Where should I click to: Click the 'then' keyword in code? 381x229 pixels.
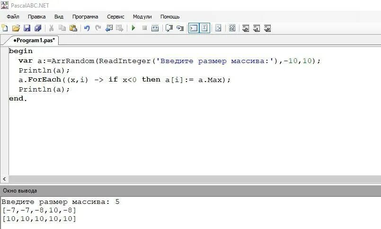pyautogui.click(x=151, y=80)
